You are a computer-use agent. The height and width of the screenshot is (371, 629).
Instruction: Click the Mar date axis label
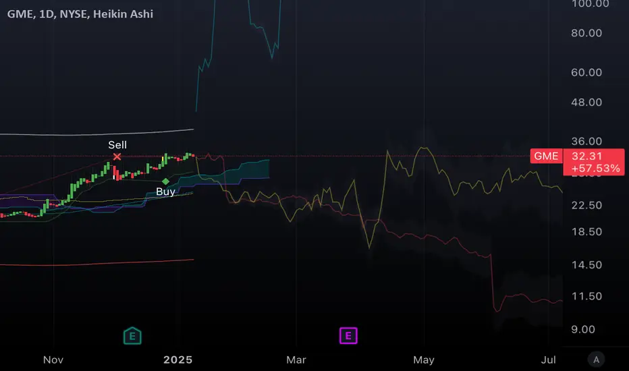(x=296, y=360)
